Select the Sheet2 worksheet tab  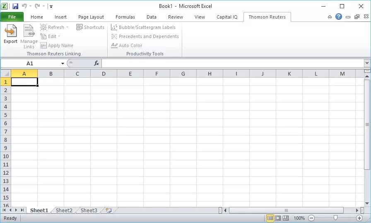(64, 210)
